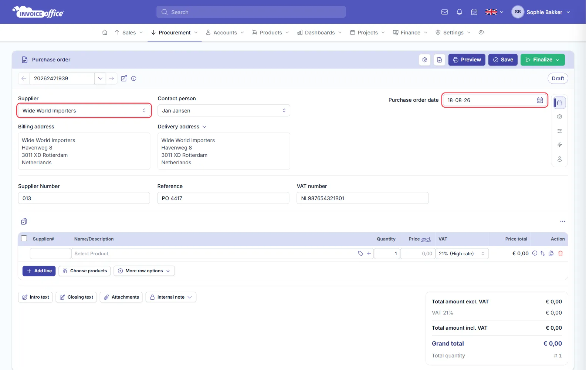Open right sidebar lightning actions
The height and width of the screenshot is (370, 586).
pos(560,145)
